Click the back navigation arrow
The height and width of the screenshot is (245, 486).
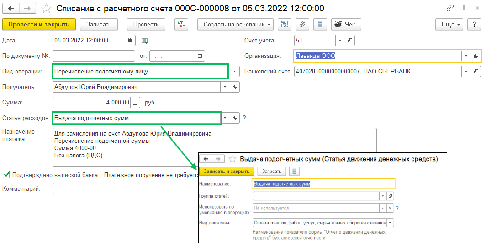11,8
